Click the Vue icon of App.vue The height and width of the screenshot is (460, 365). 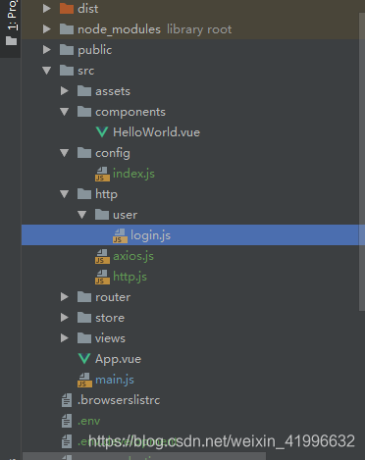pyautogui.click(x=84, y=359)
